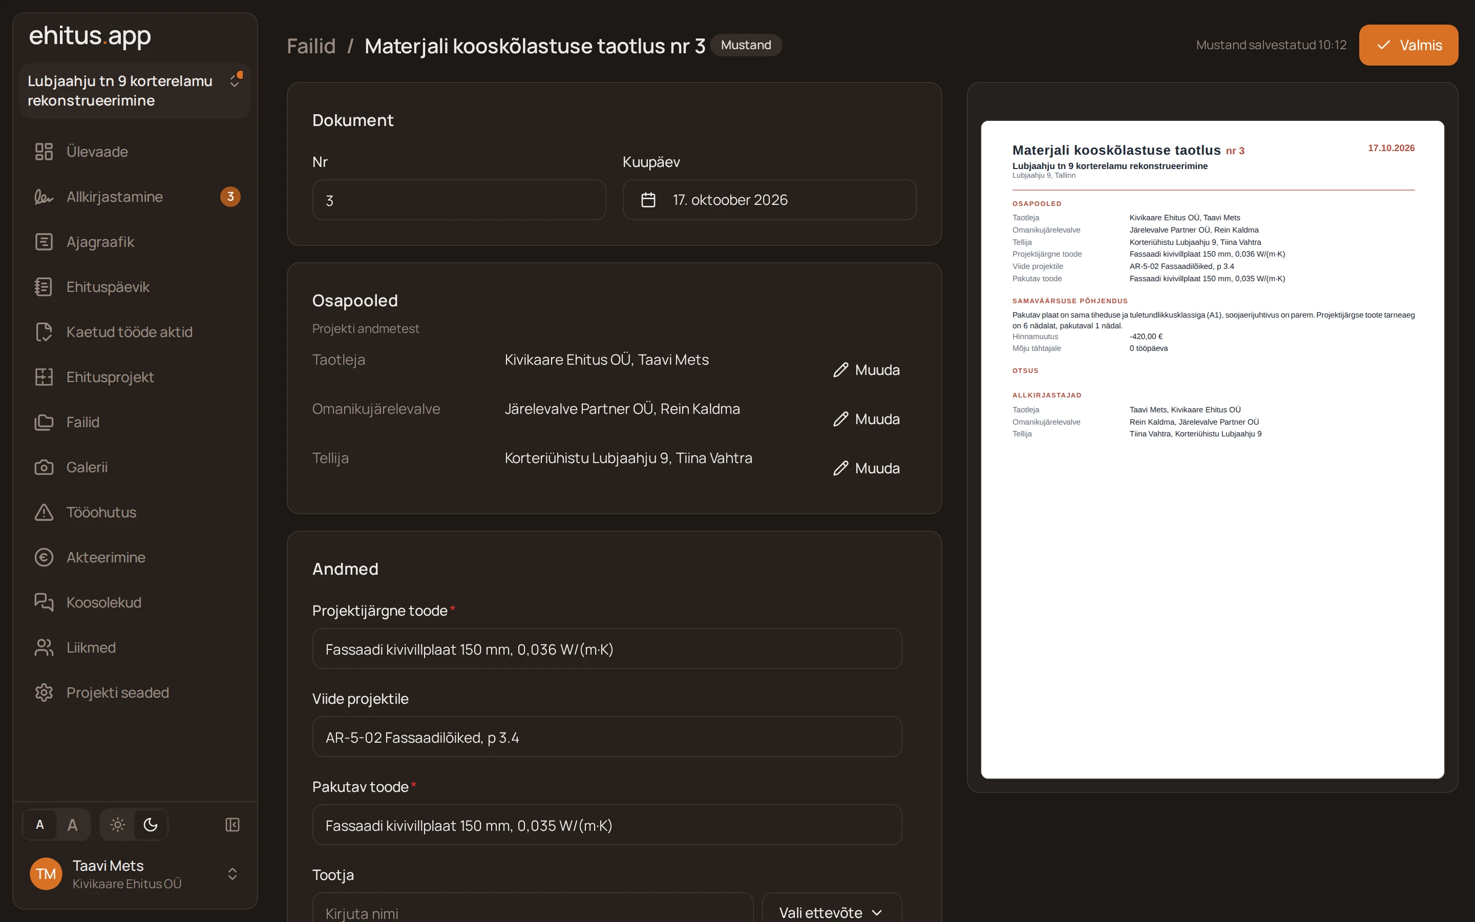1475x922 pixels.
Task: Click the Kaetud tööde aktid icon
Action: tap(44, 332)
